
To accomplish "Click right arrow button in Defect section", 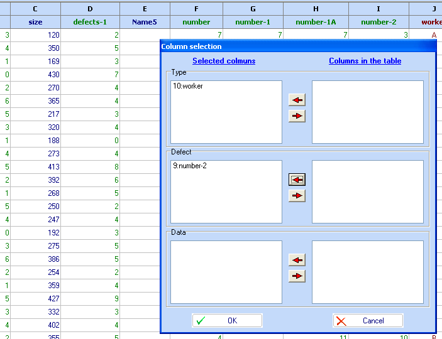I will click(297, 196).
